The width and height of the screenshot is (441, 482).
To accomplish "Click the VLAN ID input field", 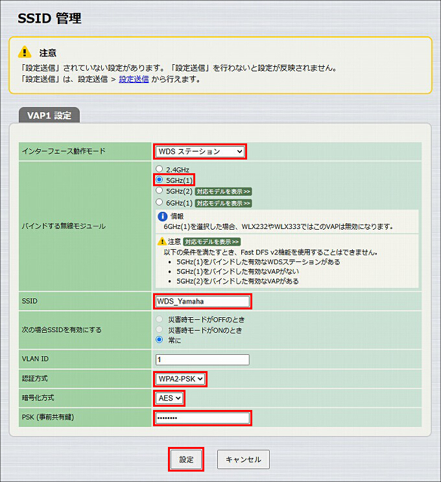I will click(202, 359).
